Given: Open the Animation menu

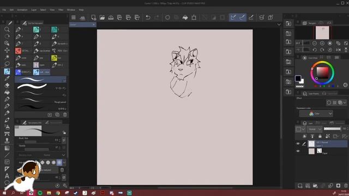Looking at the screenshot, I should pyautogui.click(x=22, y=10).
